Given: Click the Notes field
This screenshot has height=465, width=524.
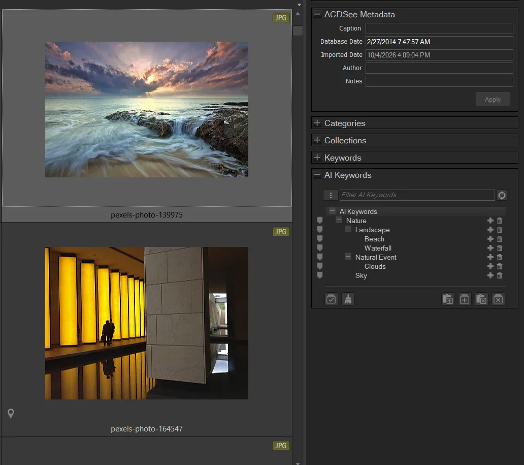Looking at the screenshot, I should [x=439, y=81].
